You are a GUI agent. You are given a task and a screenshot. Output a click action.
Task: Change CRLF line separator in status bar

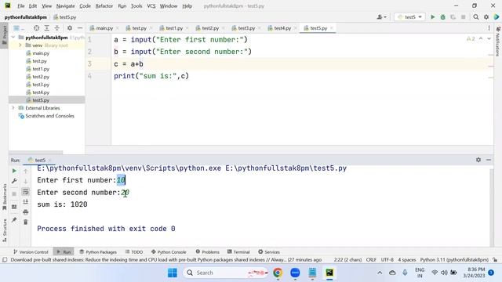[x=371, y=259]
